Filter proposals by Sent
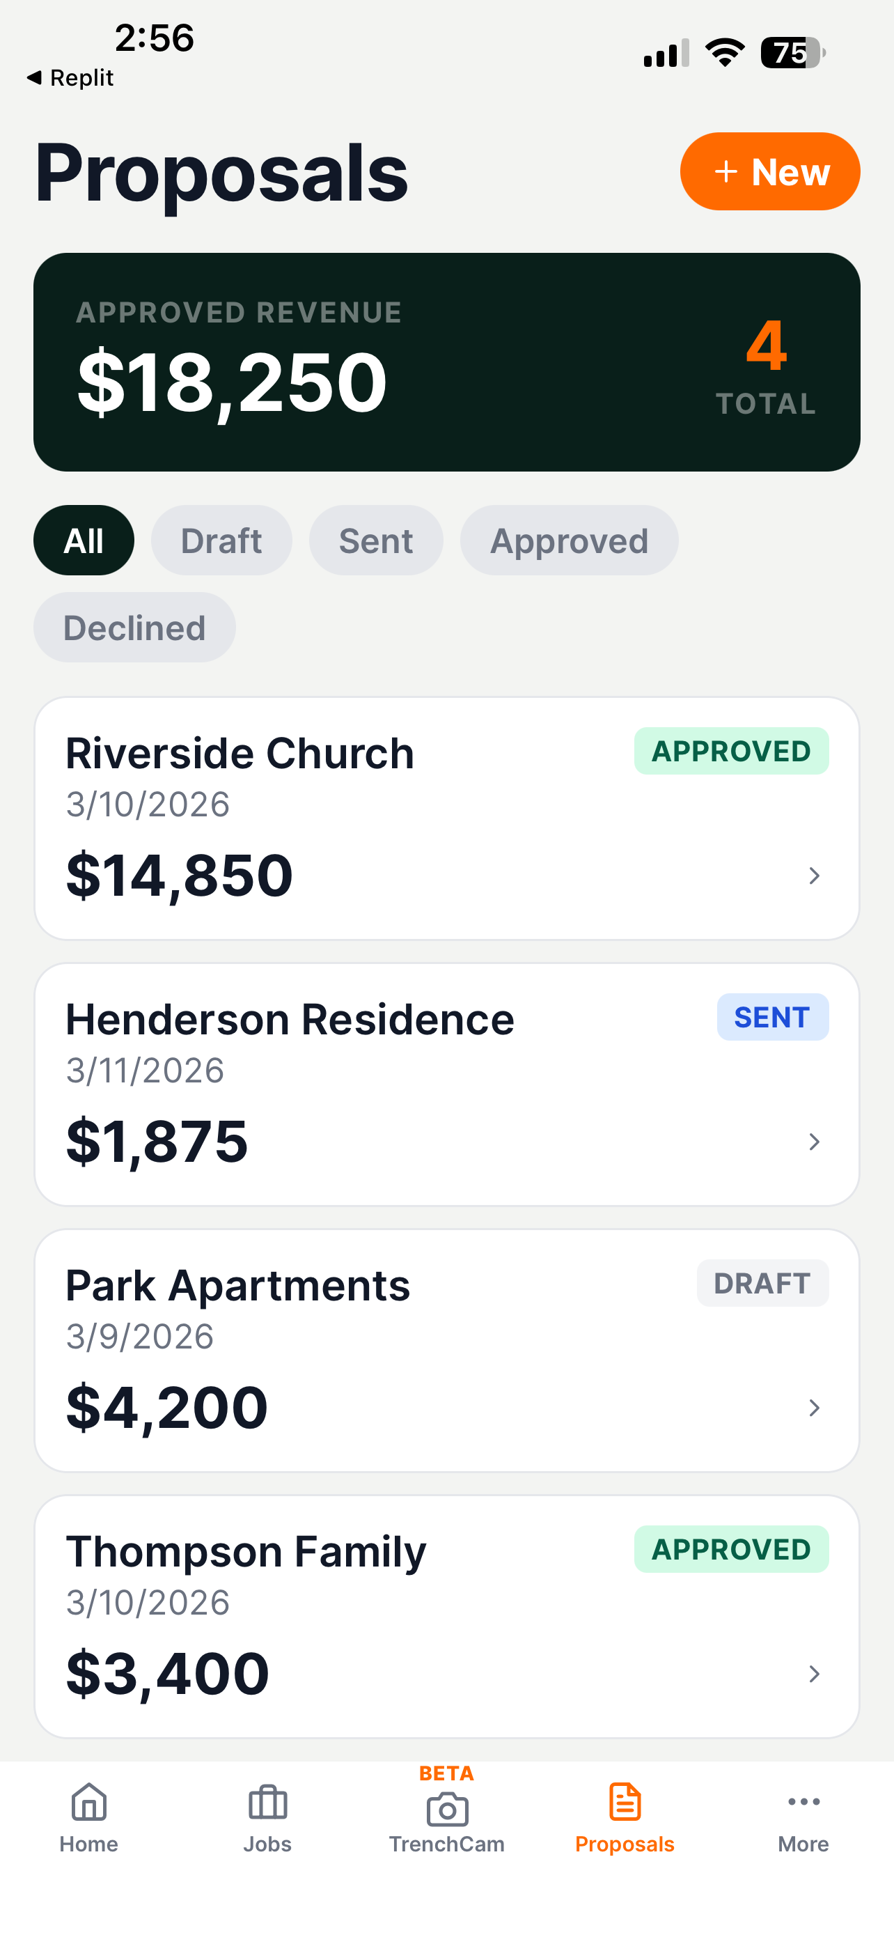894x1935 pixels. coord(376,540)
